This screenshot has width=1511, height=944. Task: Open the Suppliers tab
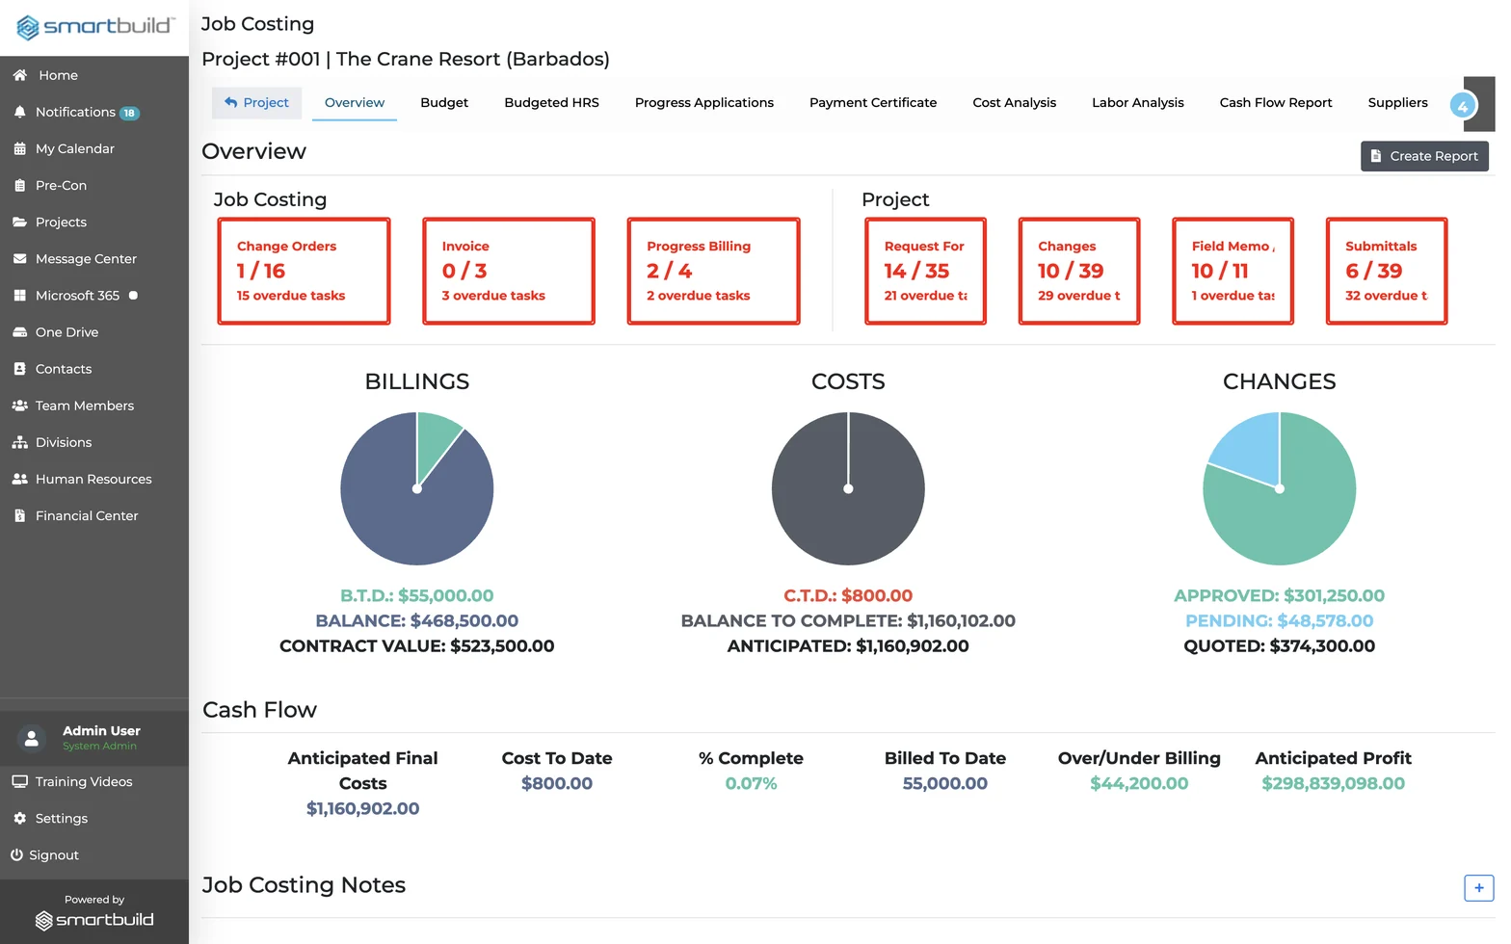tap(1397, 103)
